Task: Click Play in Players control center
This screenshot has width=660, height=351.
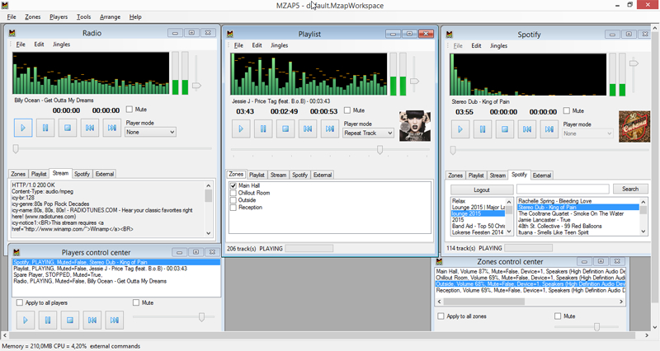Action: pos(24,319)
